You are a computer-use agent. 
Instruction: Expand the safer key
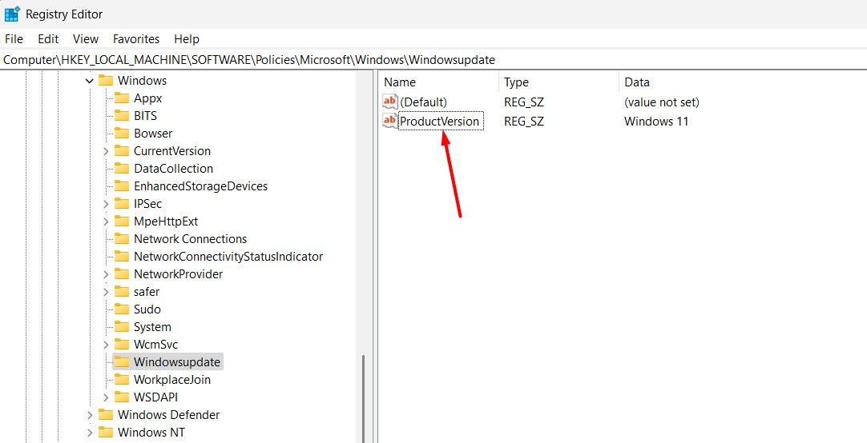[106, 292]
